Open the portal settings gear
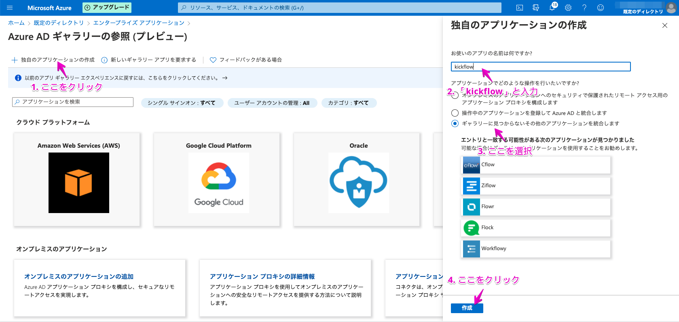This screenshot has height=322, width=679. (568, 8)
